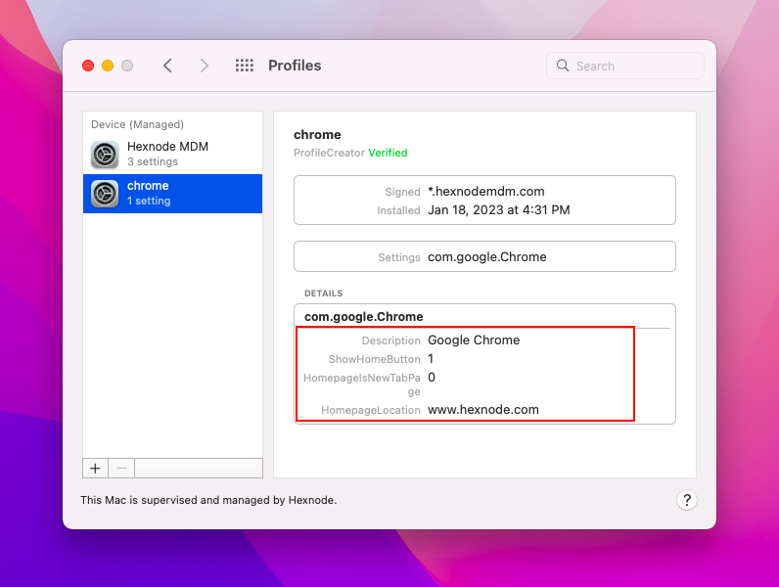The image size is (779, 587).
Task: Click the Hexnode MDM profile icon
Action: (105, 155)
